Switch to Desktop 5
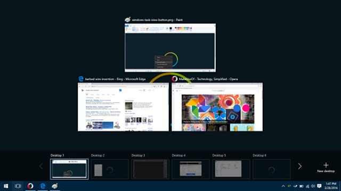Image resolution: width=341 pixels, height=191 pixels. tap(231, 169)
